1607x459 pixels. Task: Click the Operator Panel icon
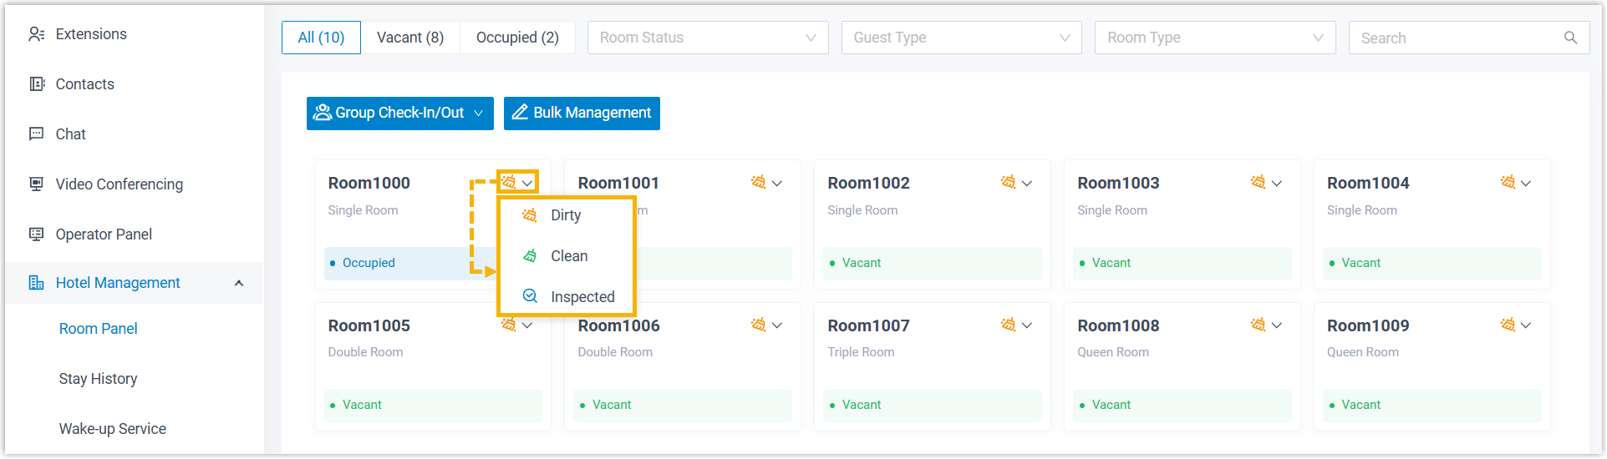(36, 235)
